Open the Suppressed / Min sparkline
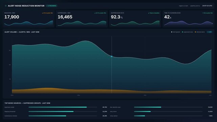The image size is (217, 122). [x=82, y=23]
